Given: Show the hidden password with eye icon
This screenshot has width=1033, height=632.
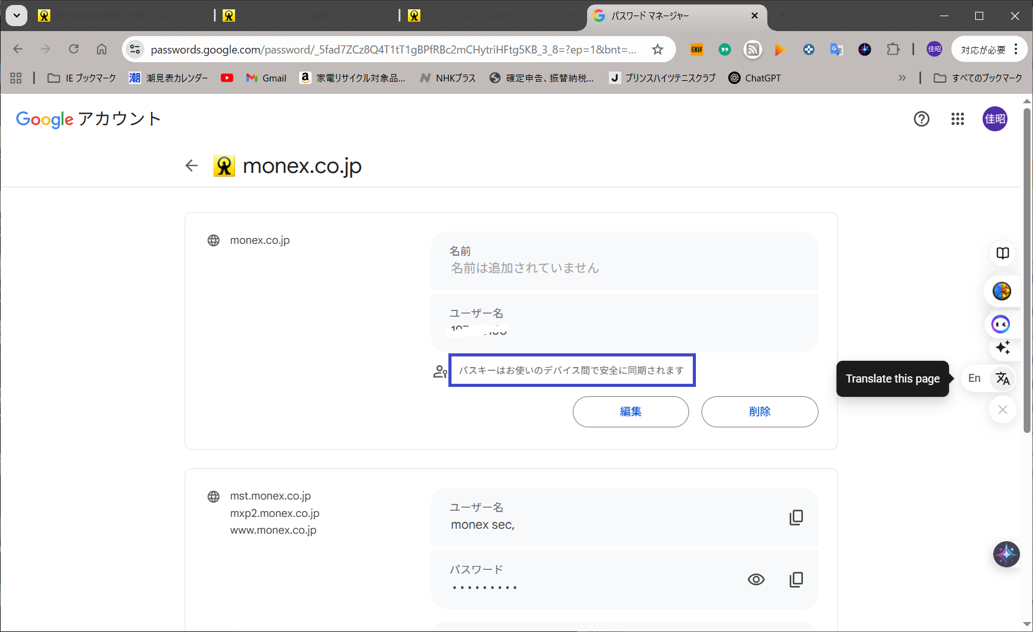Looking at the screenshot, I should click(x=756, y=579).
